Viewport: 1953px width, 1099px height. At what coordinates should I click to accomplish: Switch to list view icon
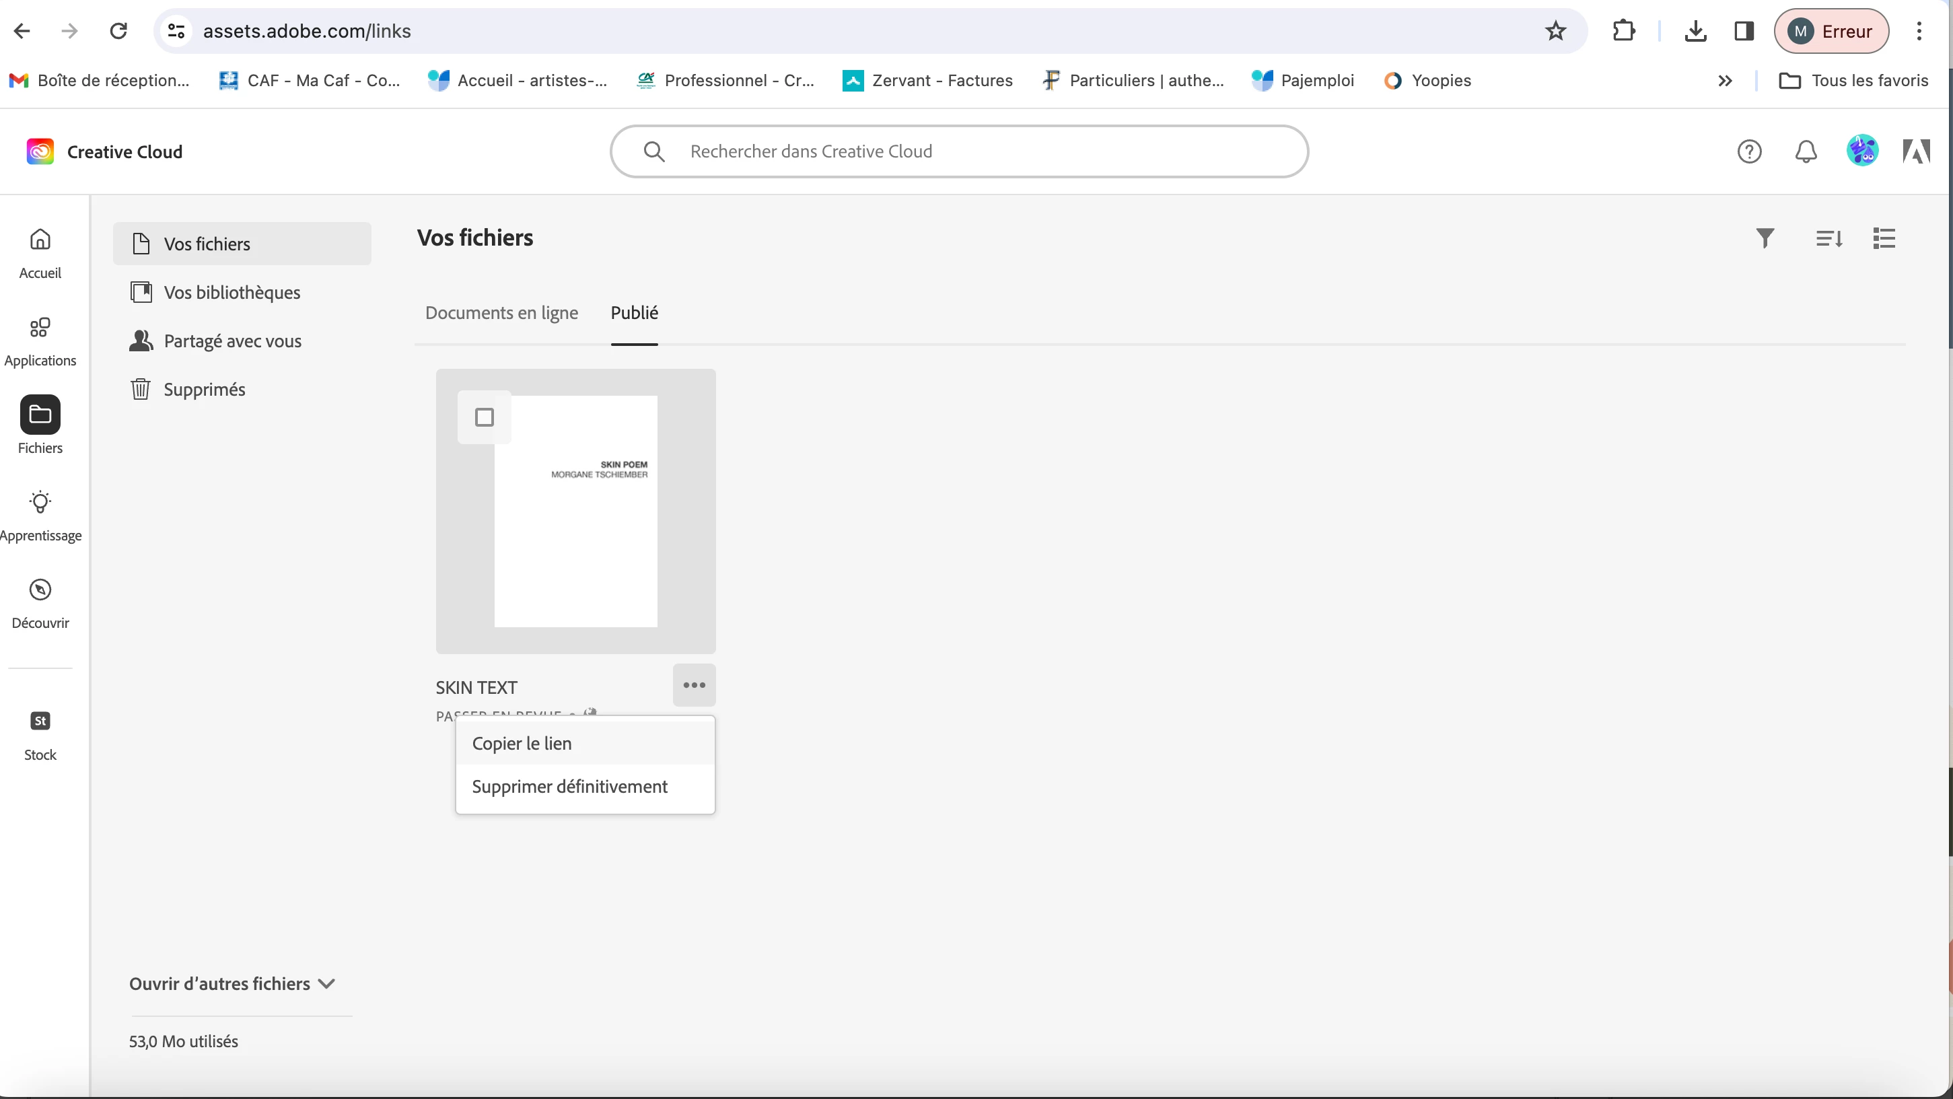click(x=1884, y=238)
